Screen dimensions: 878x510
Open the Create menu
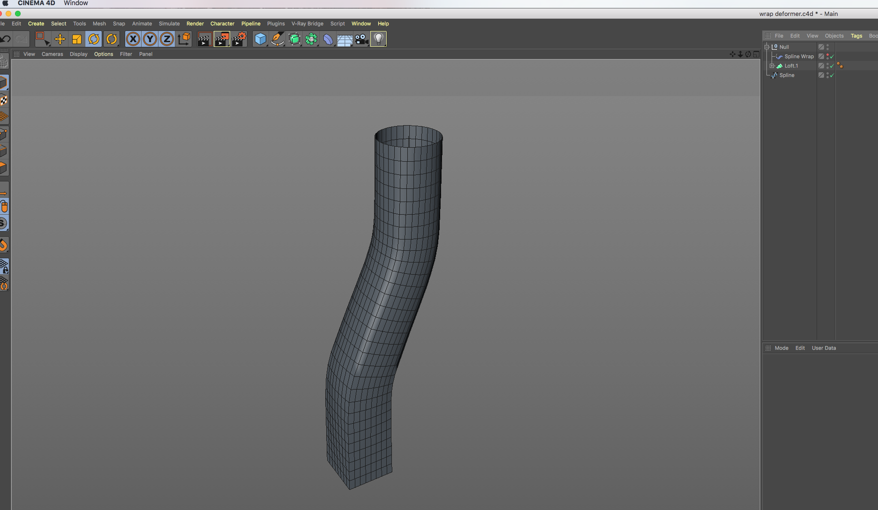[x=36, y=23]
